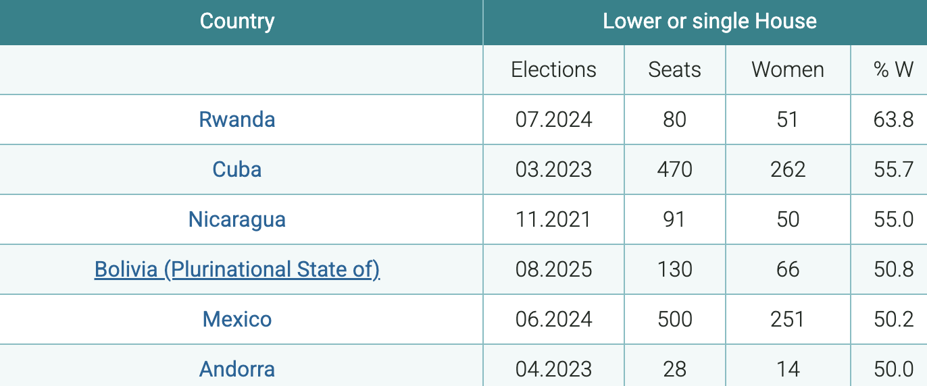This screenshot has width=927, height=386.
Task: Select Nicaragua's 55.0 percent women cell
Action: click(x=893, y=219)
